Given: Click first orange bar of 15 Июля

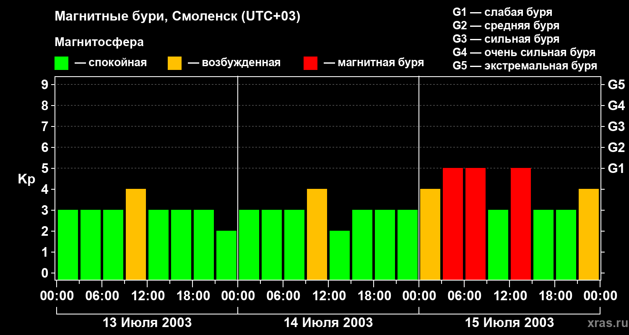Looking at the screenshot, I should coord(430,234).
